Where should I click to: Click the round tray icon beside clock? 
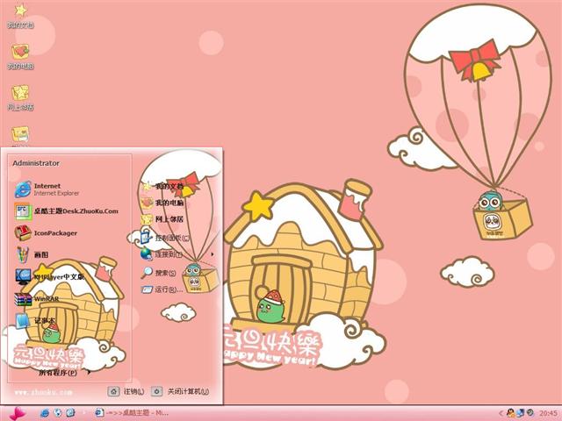530,413
